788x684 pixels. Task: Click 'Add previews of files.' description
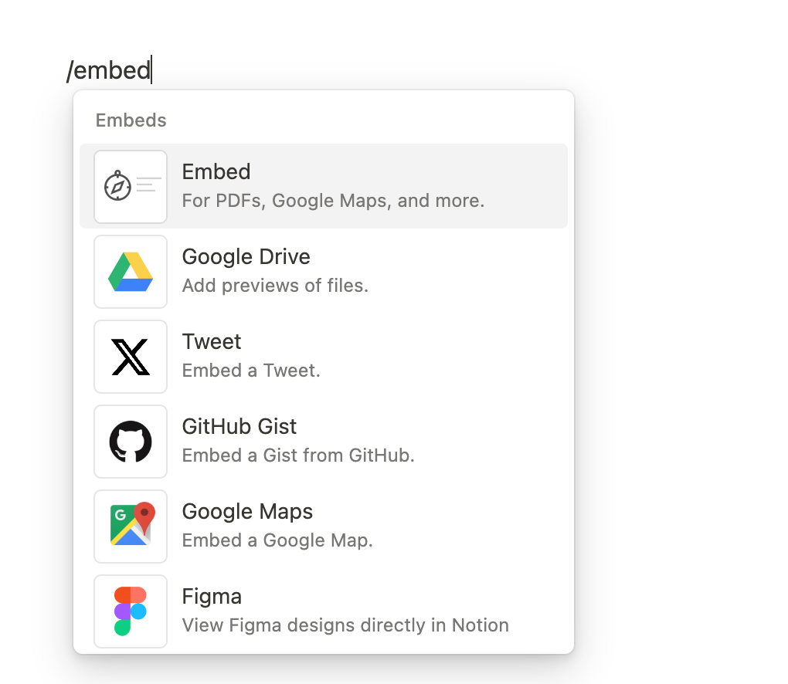[275, 285]
